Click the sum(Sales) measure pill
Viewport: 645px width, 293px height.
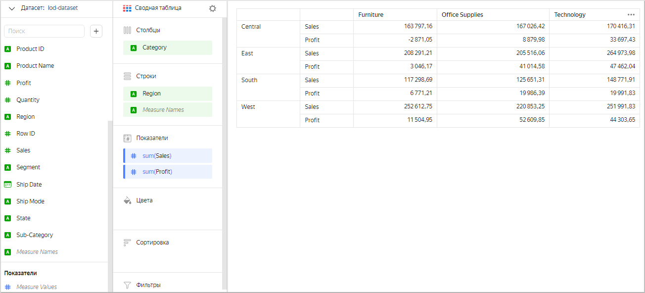[167, 156]
